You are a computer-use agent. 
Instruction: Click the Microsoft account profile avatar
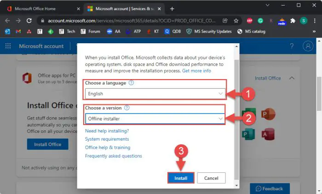point(308,46)
